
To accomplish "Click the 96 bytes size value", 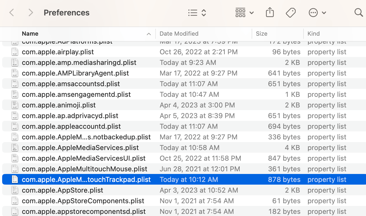I will point(286,52).
